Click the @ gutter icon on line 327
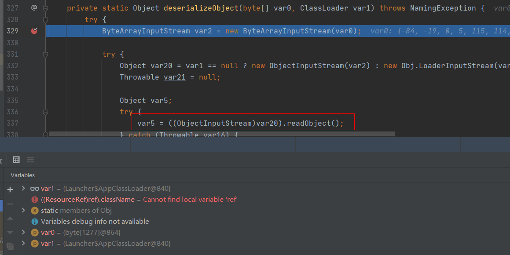The width and height of the screenshot is (510, 255). pos(34,8)
